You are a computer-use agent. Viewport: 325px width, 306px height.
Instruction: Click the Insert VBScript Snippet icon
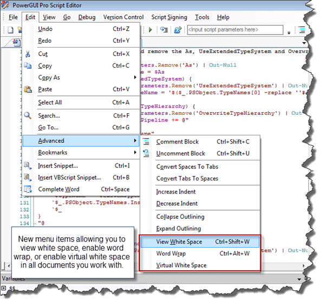click(27, 178)
